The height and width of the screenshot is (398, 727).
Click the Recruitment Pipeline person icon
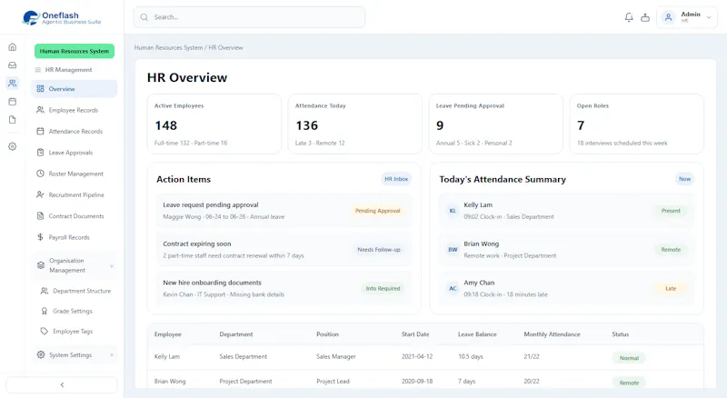click(x=40, y=194)
